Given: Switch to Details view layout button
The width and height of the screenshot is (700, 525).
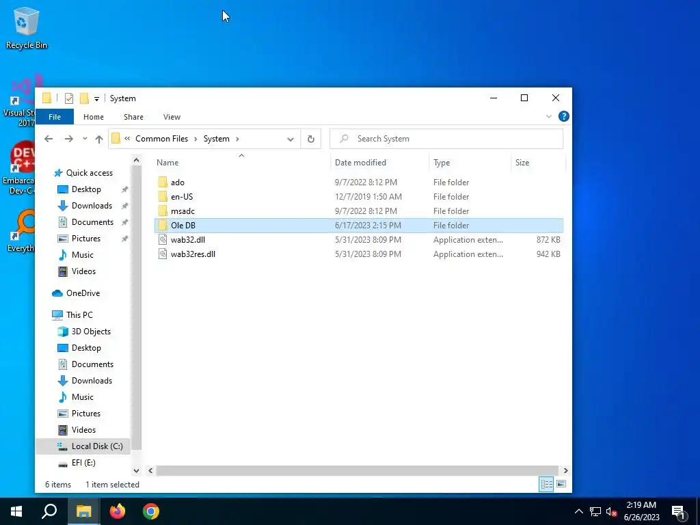Looking at the screenshot, I should (546, 485).
